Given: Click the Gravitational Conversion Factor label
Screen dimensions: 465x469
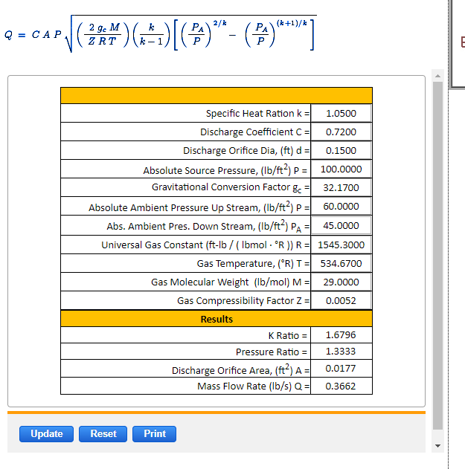Looking at the screenshot, I should [231, 187].
